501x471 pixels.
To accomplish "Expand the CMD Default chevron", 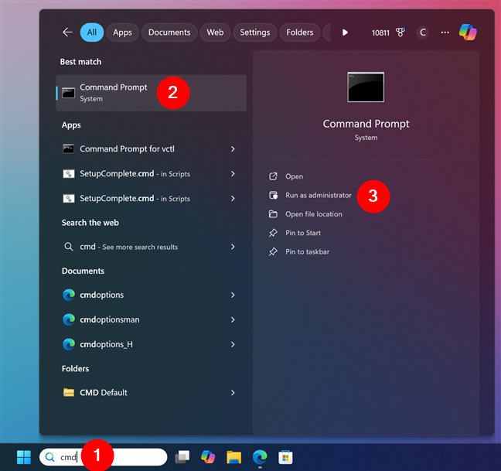I will click(x=233, y=392).
